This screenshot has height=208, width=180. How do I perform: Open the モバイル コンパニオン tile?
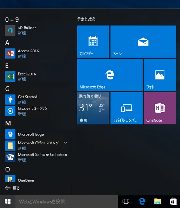(126, 108)
